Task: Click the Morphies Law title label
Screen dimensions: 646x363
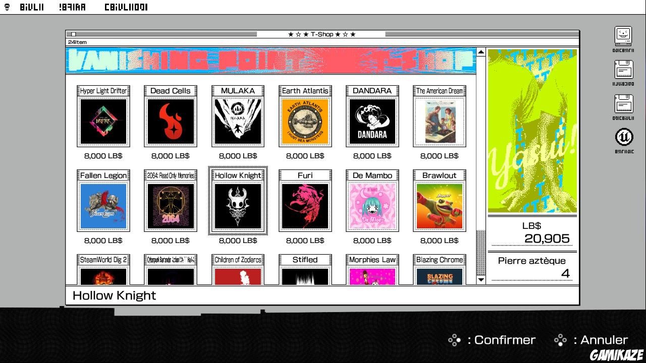Action: pyautogui.click(x=372, y=260)
